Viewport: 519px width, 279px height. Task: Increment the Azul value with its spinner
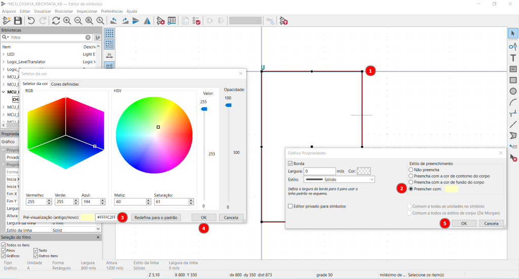[103, 200]
